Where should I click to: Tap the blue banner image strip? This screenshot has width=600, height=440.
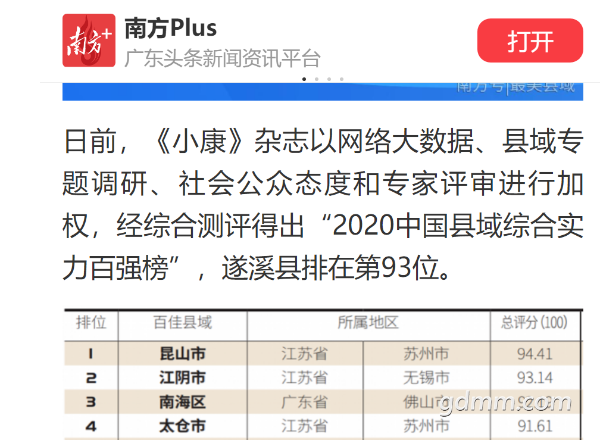tap(321, 91)
